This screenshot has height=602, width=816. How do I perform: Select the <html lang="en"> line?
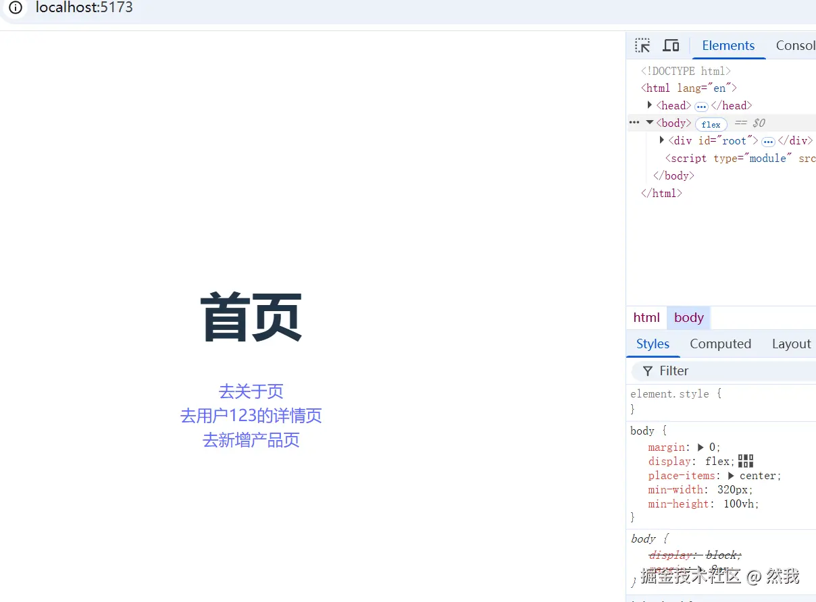click(688, 88)
